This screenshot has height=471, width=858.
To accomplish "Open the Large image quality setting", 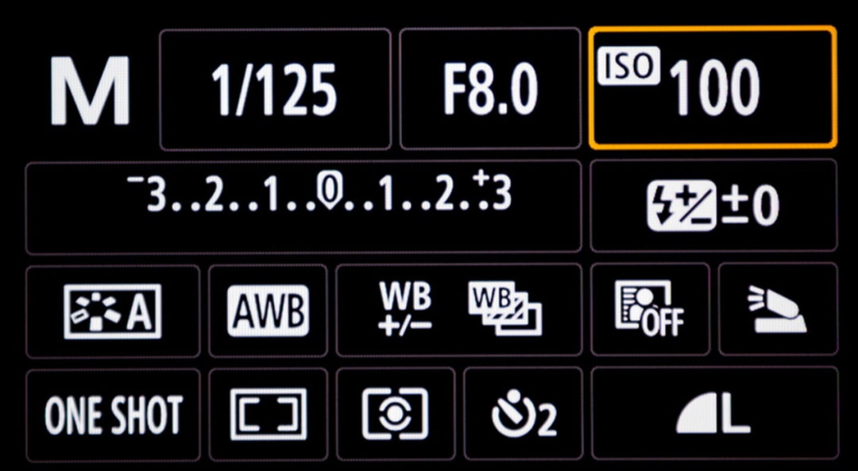I will (x=715, y=413).
